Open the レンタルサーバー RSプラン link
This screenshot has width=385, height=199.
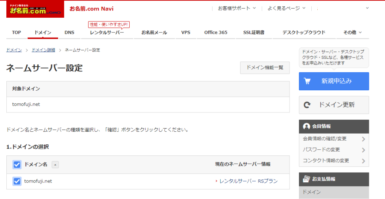coord(248,181)
